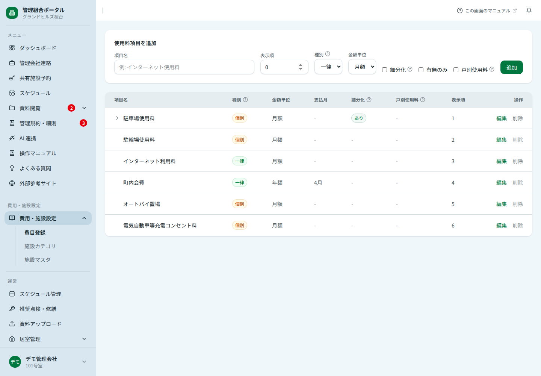The image size is (541, 376).
Task: Open notifications with the bell icon
Action: point(529,11)
